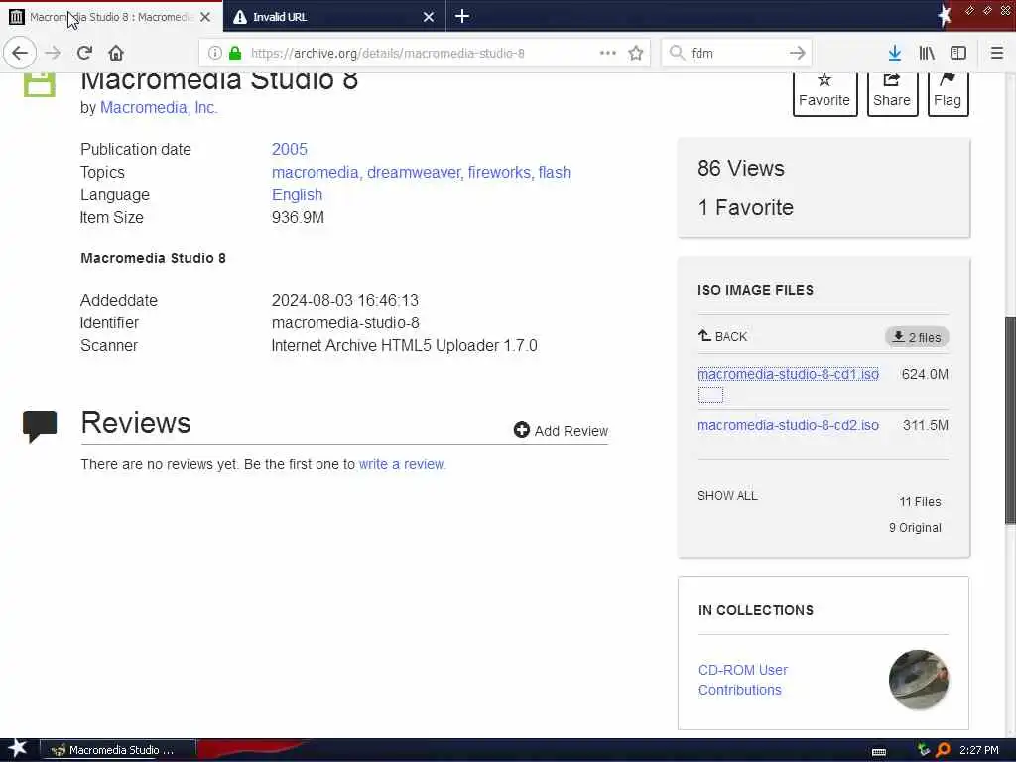
Task: Click the Addeddate value 2024-08-03 16:46:13
Action: click(344, 300)
